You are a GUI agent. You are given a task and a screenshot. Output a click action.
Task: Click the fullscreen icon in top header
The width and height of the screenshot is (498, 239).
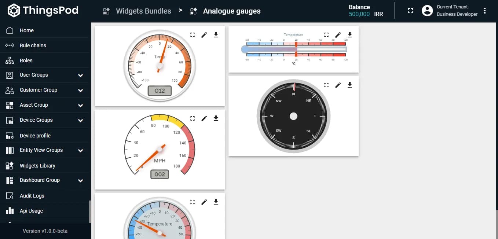click(x=410, y=11)
